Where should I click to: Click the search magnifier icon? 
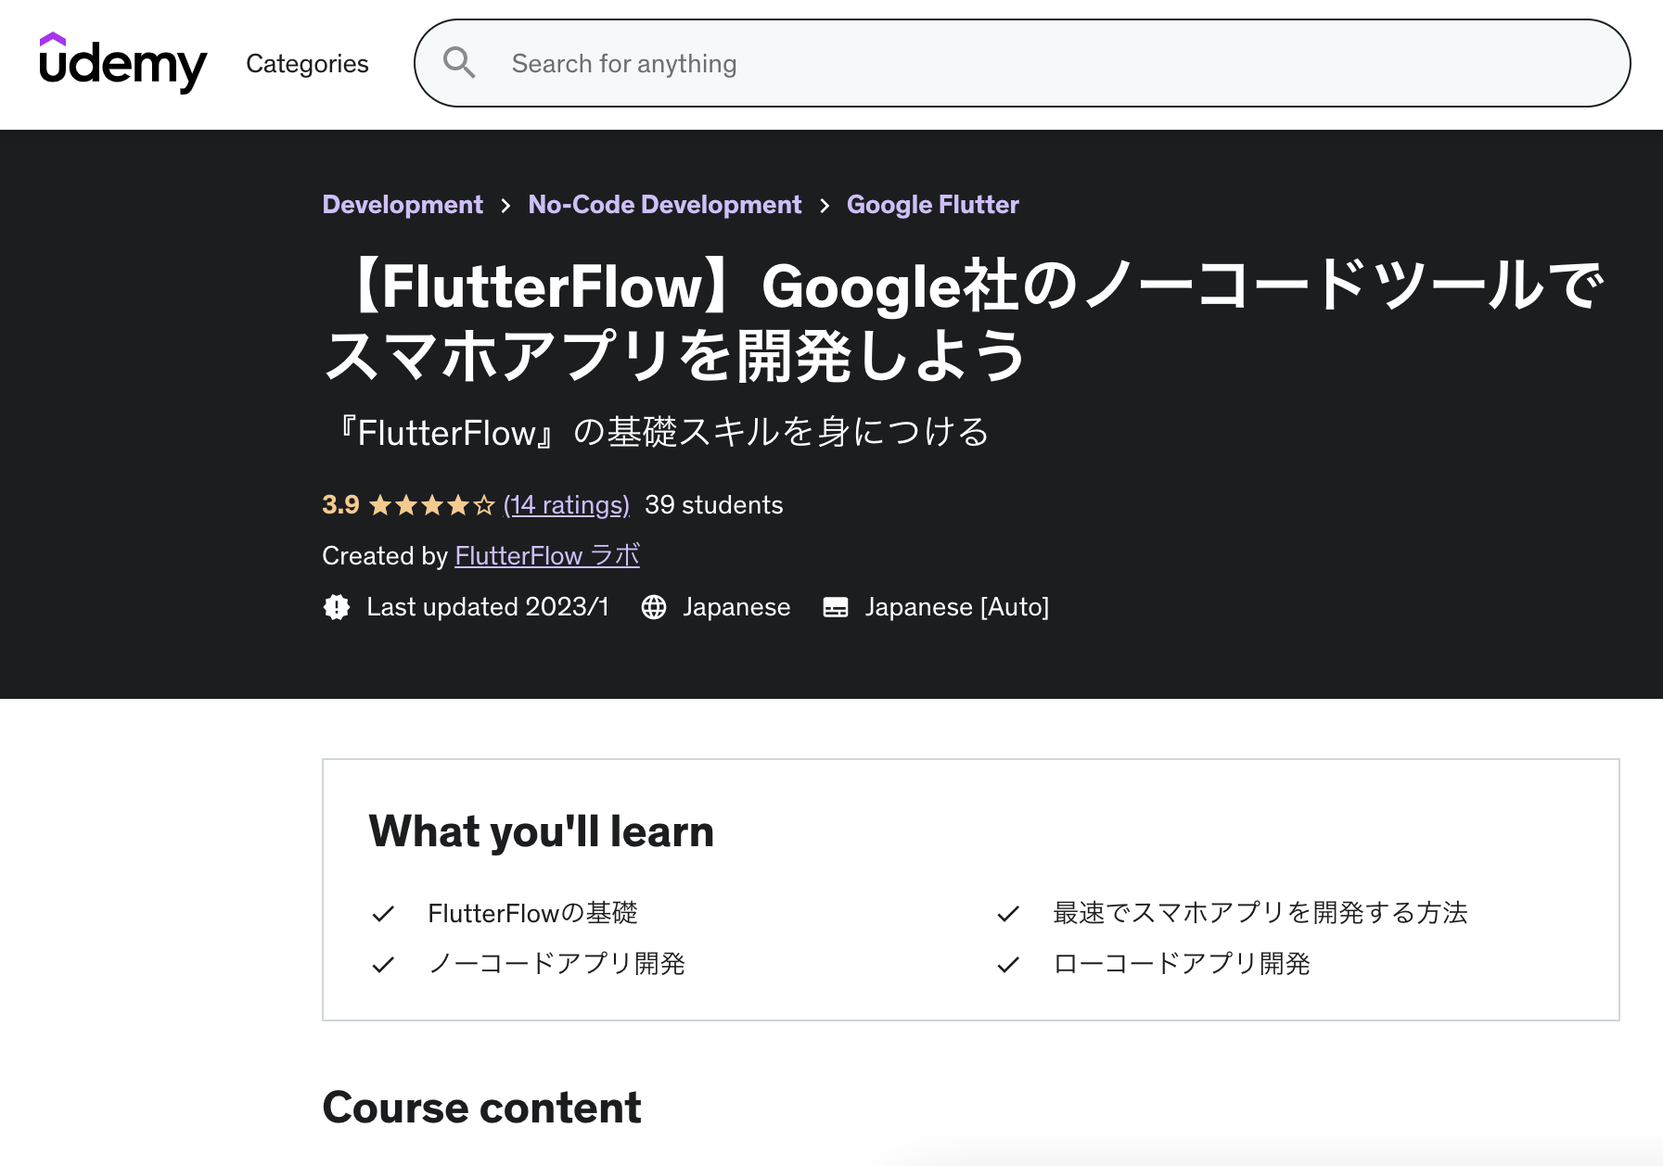point(459,63)
